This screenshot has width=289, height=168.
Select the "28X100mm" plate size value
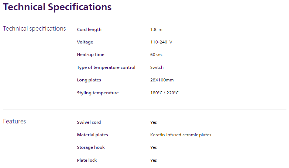162,80
